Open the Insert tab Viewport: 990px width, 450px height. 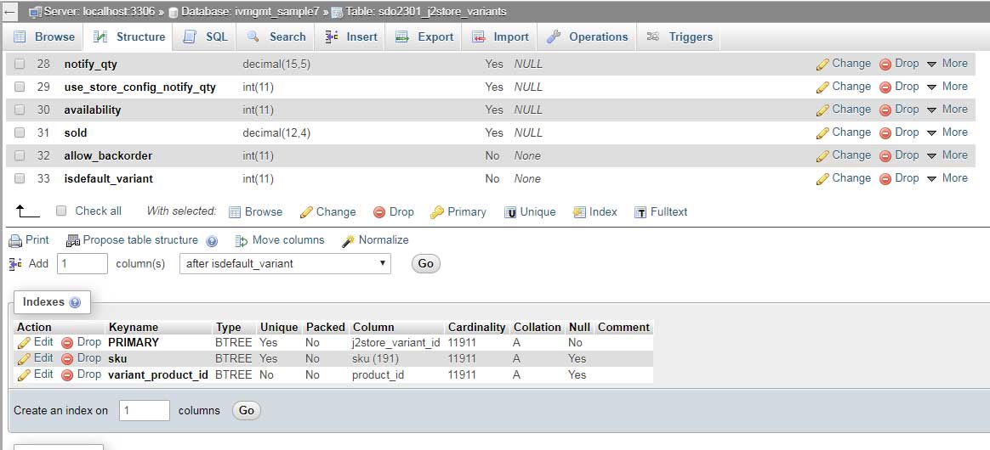click(351, 37)
